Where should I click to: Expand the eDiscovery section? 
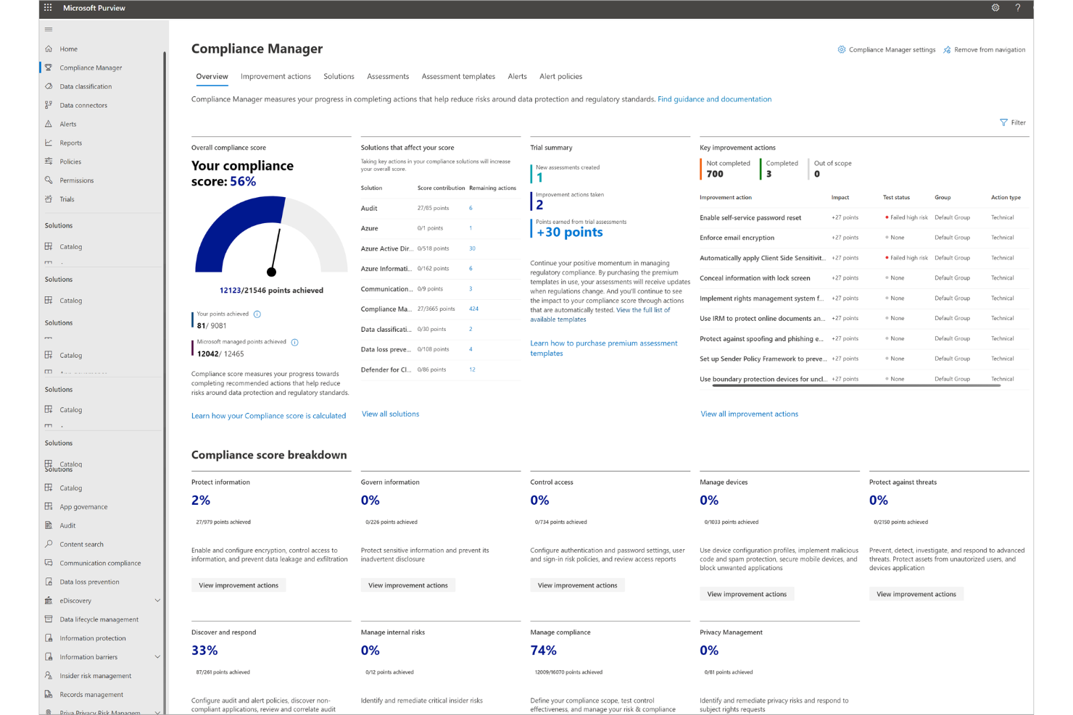(157, 600)
